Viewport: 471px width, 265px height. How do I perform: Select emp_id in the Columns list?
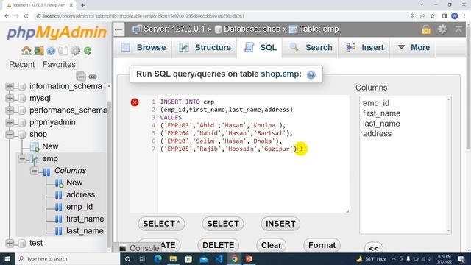coord(376,103)
